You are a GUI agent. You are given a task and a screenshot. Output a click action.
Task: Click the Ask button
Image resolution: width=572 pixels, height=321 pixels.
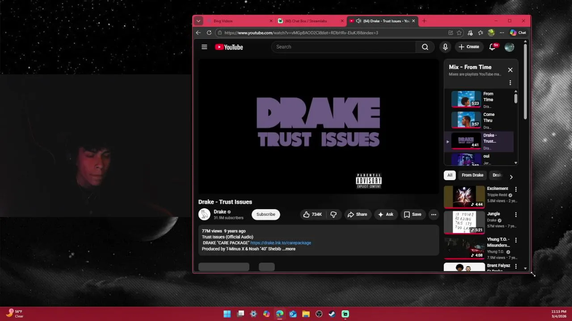point(385,214)
